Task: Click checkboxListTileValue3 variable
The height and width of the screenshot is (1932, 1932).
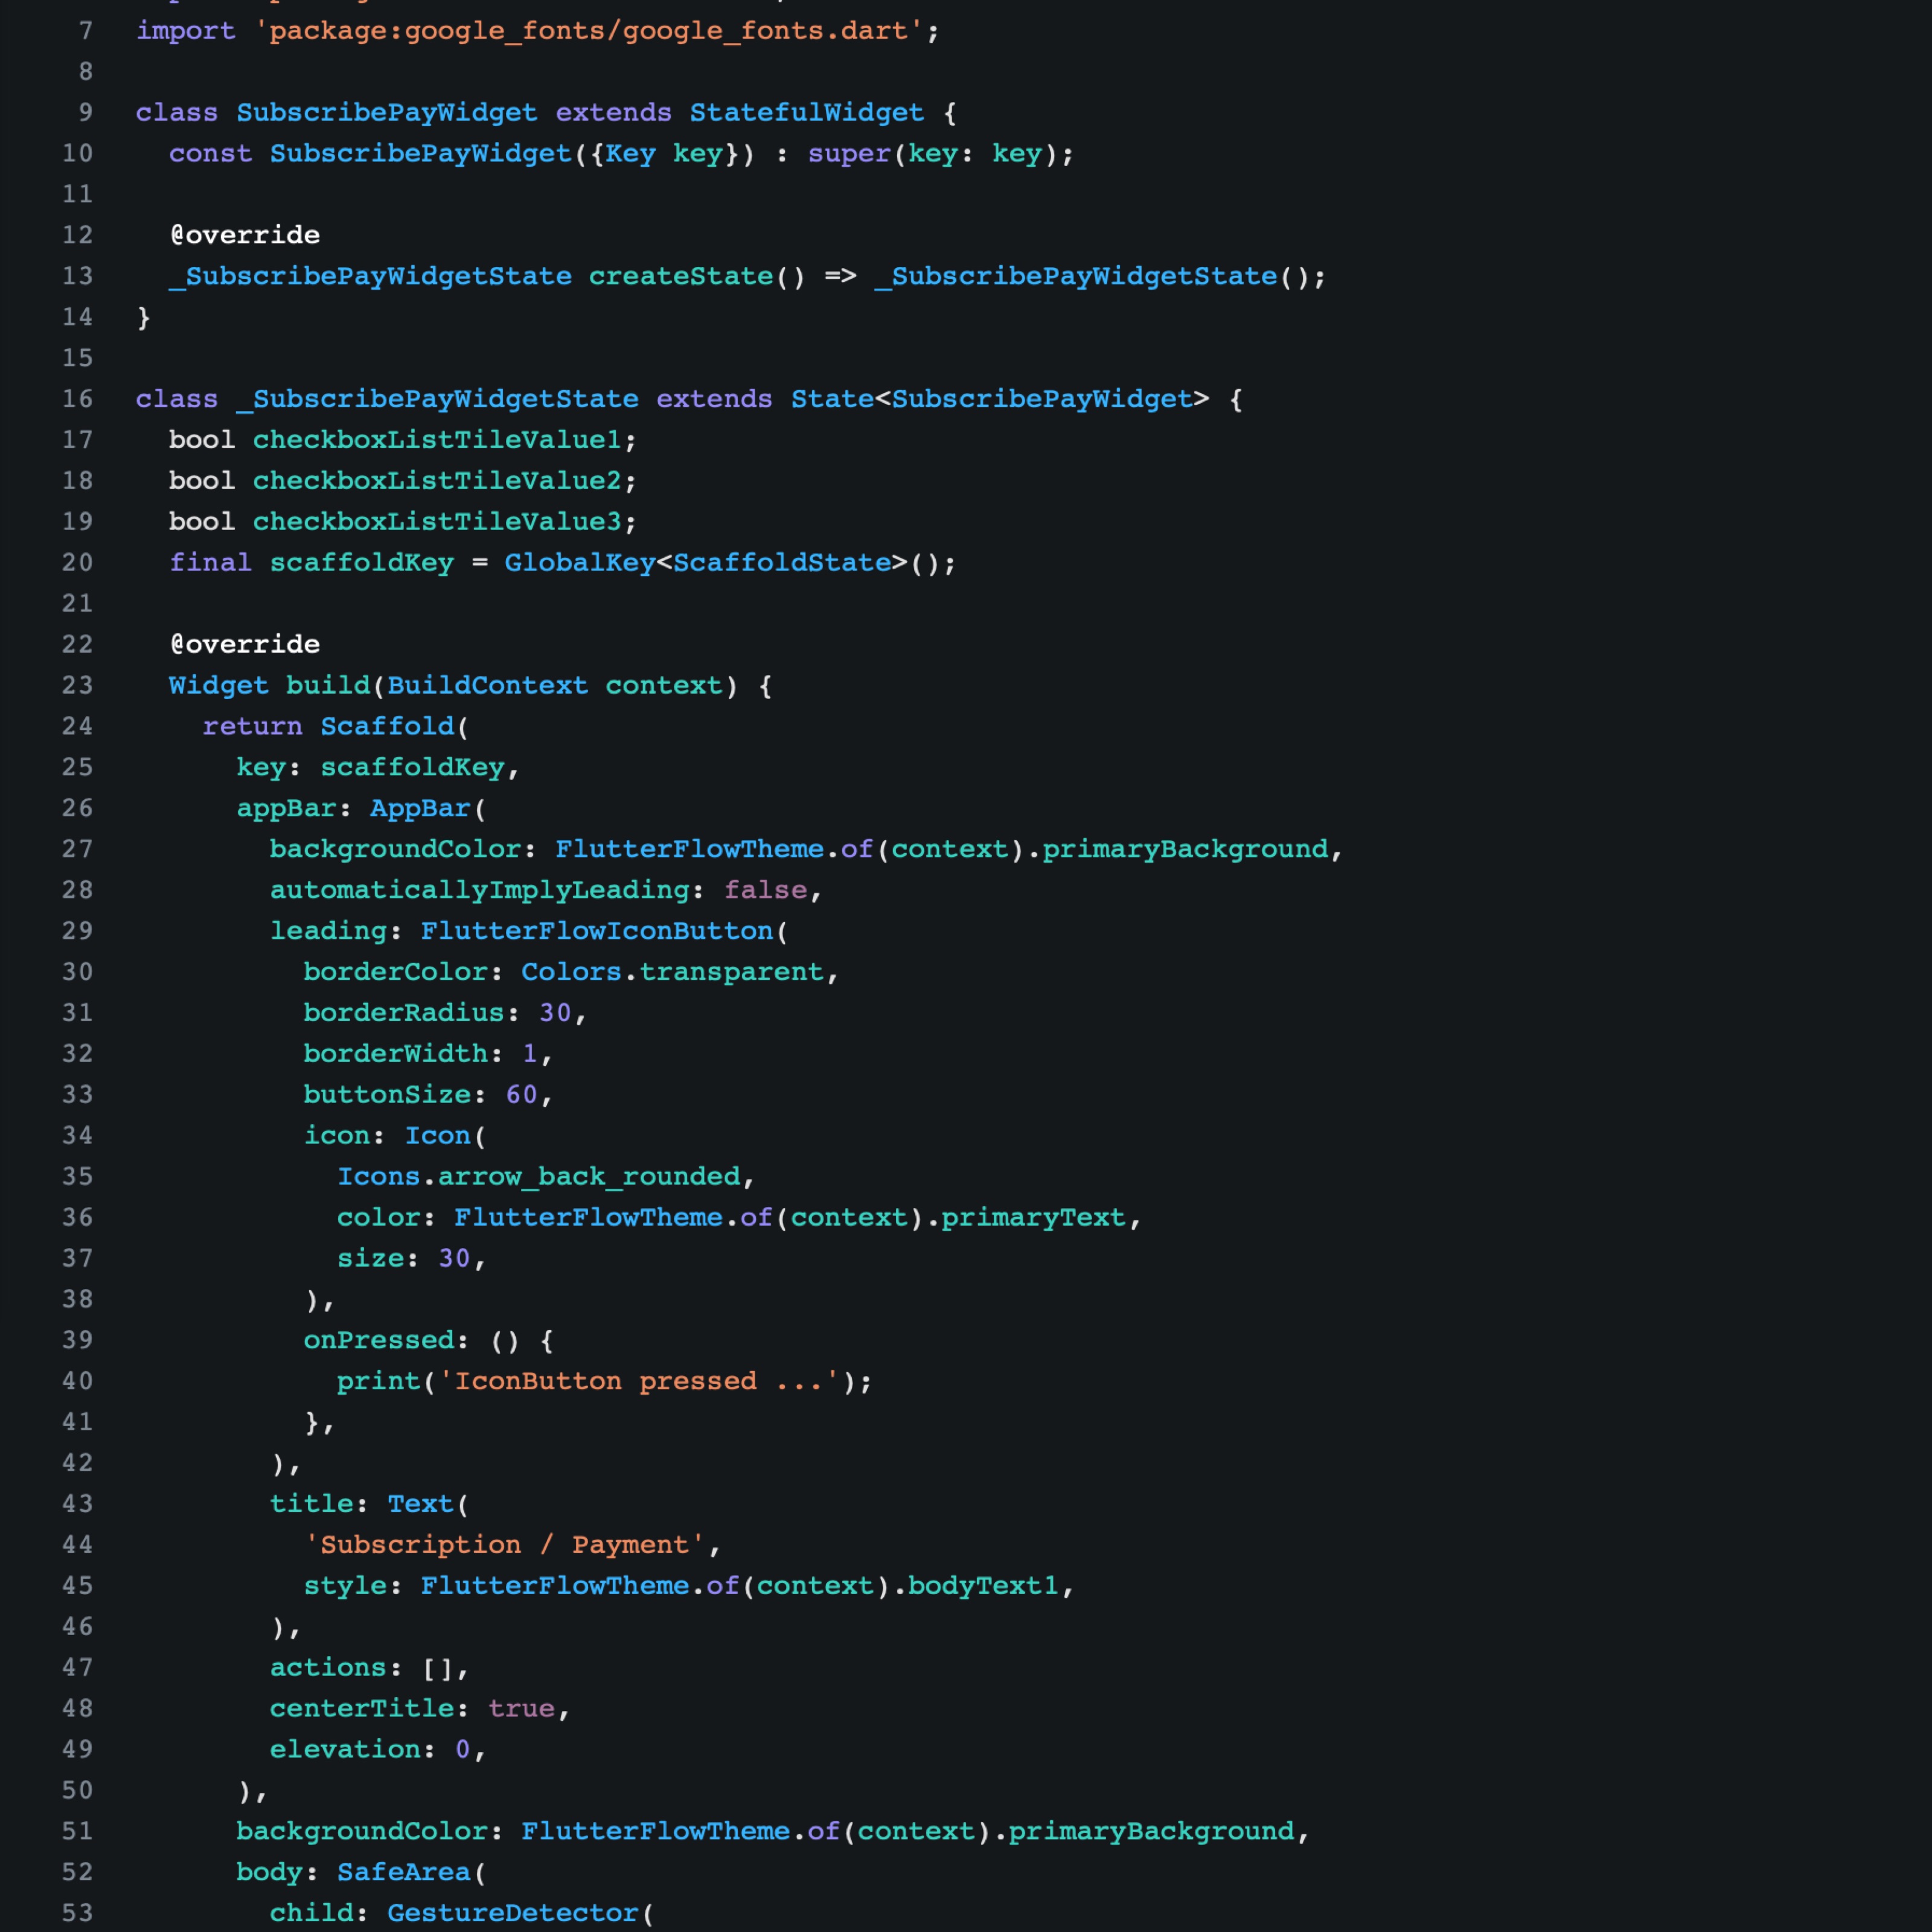Action: tap(437, 522)
